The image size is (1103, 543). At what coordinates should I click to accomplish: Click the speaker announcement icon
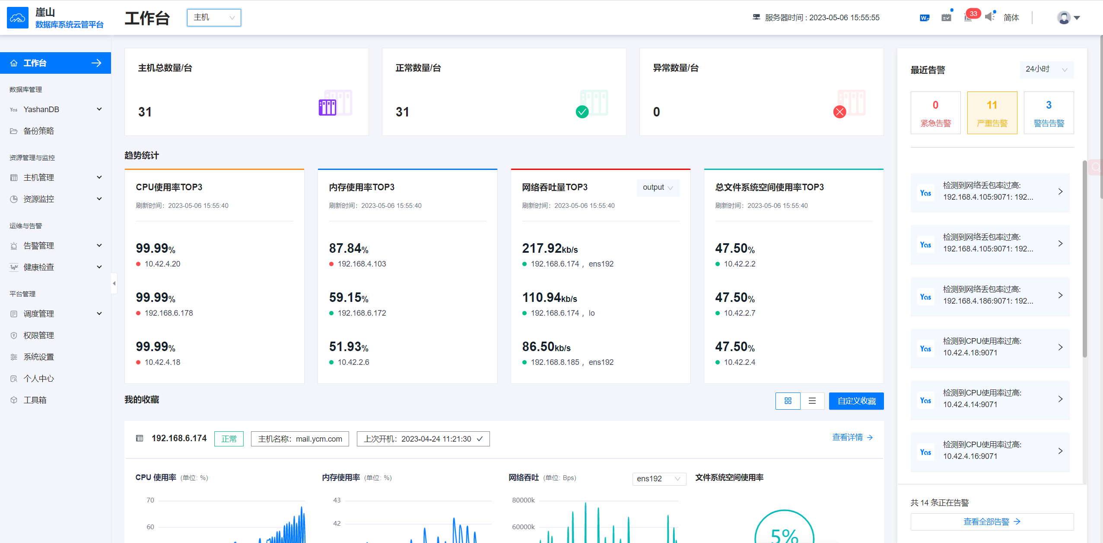[990, 17]
